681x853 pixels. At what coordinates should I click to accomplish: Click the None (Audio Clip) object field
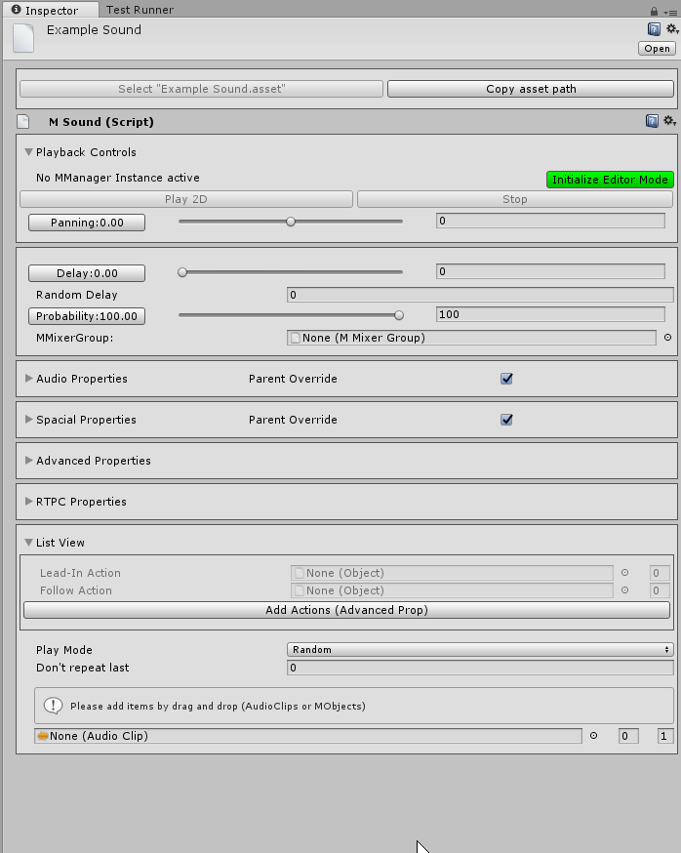coord(308,736)
